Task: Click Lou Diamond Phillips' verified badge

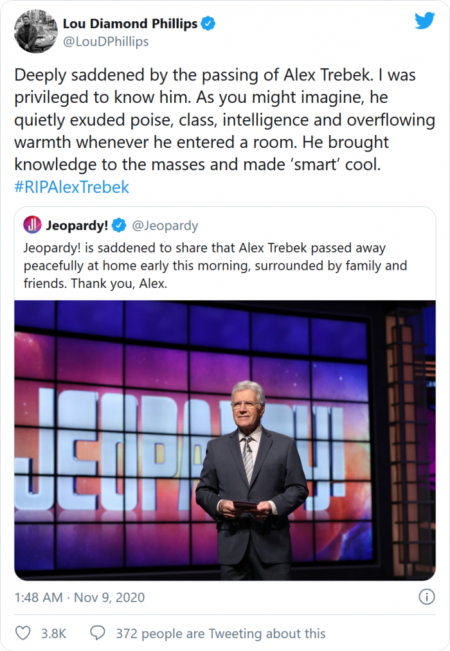Action: pos(208,24)
